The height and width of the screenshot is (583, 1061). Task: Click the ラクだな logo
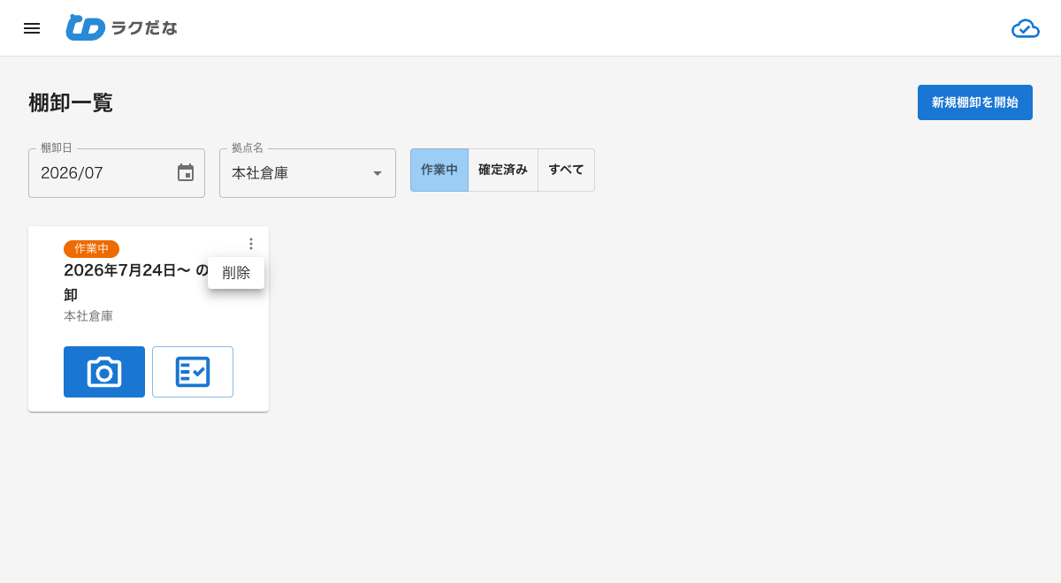(121, 27)
